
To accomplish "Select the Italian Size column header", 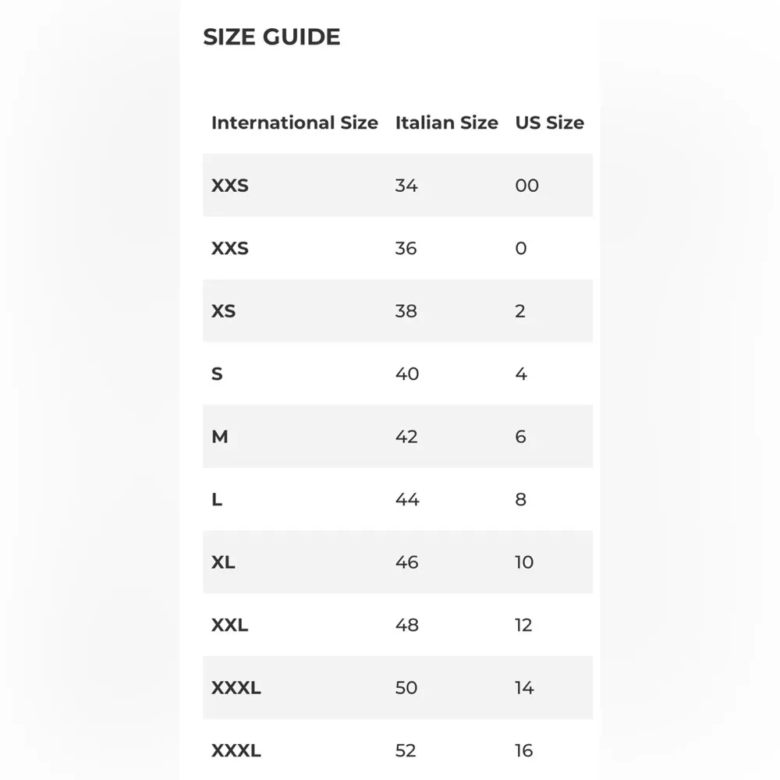I will click(x=446, y=122).
